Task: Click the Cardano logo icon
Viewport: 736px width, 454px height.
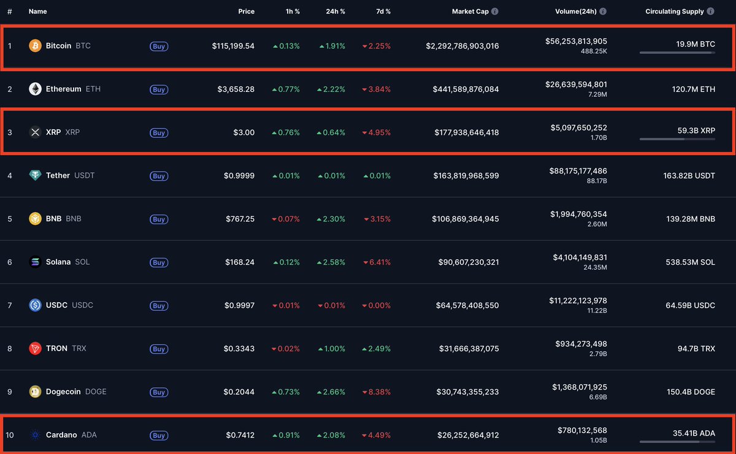Action: click(35, 435)
